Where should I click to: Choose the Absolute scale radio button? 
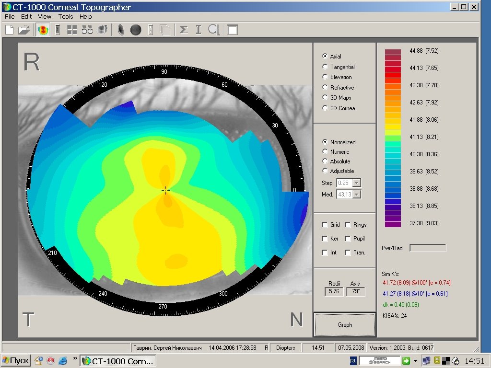(x=325, y=161)
